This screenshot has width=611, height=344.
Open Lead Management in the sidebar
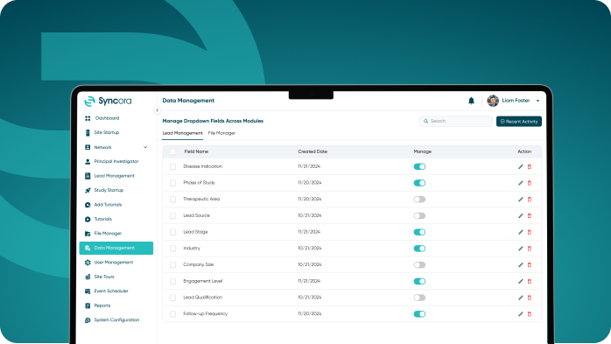pyautogui.click(x=114, y=176)
